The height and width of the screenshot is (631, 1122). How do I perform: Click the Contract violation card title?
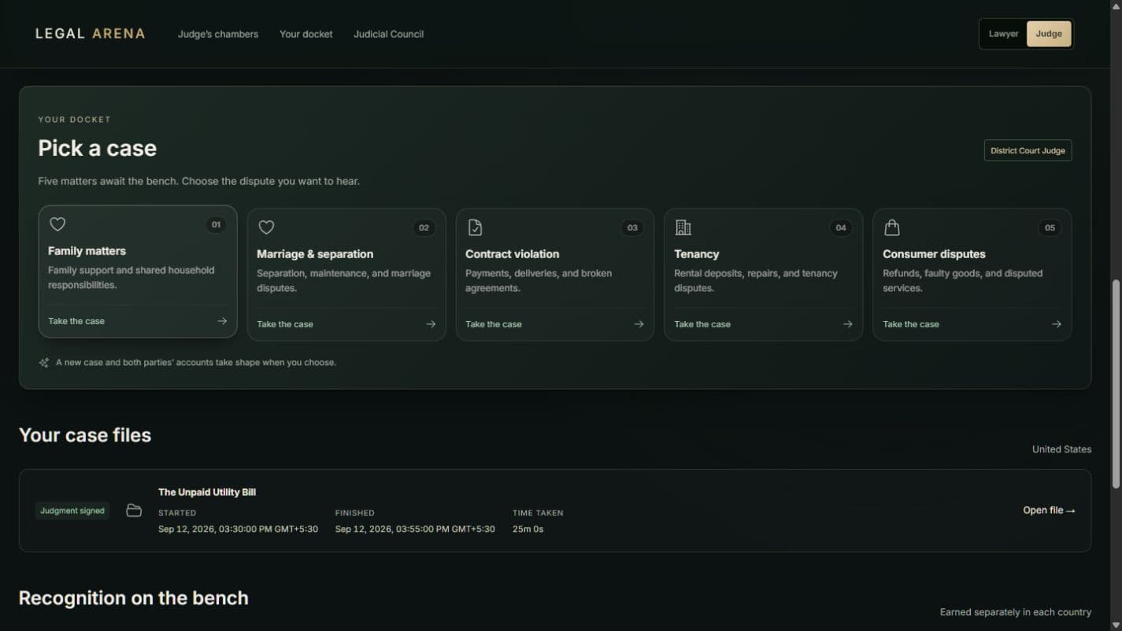point(513,254)
